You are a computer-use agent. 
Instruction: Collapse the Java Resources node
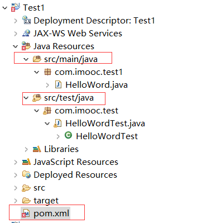click(16, 46)
